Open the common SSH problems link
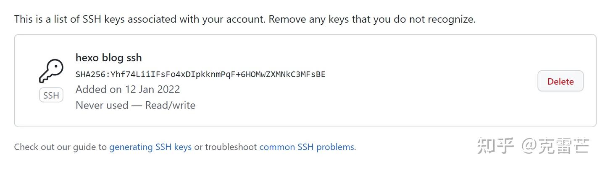605x170 pixels. click(307, 147)
